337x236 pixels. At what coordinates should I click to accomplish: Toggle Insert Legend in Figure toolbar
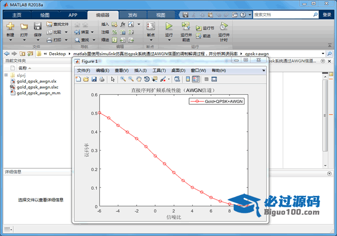196,79
